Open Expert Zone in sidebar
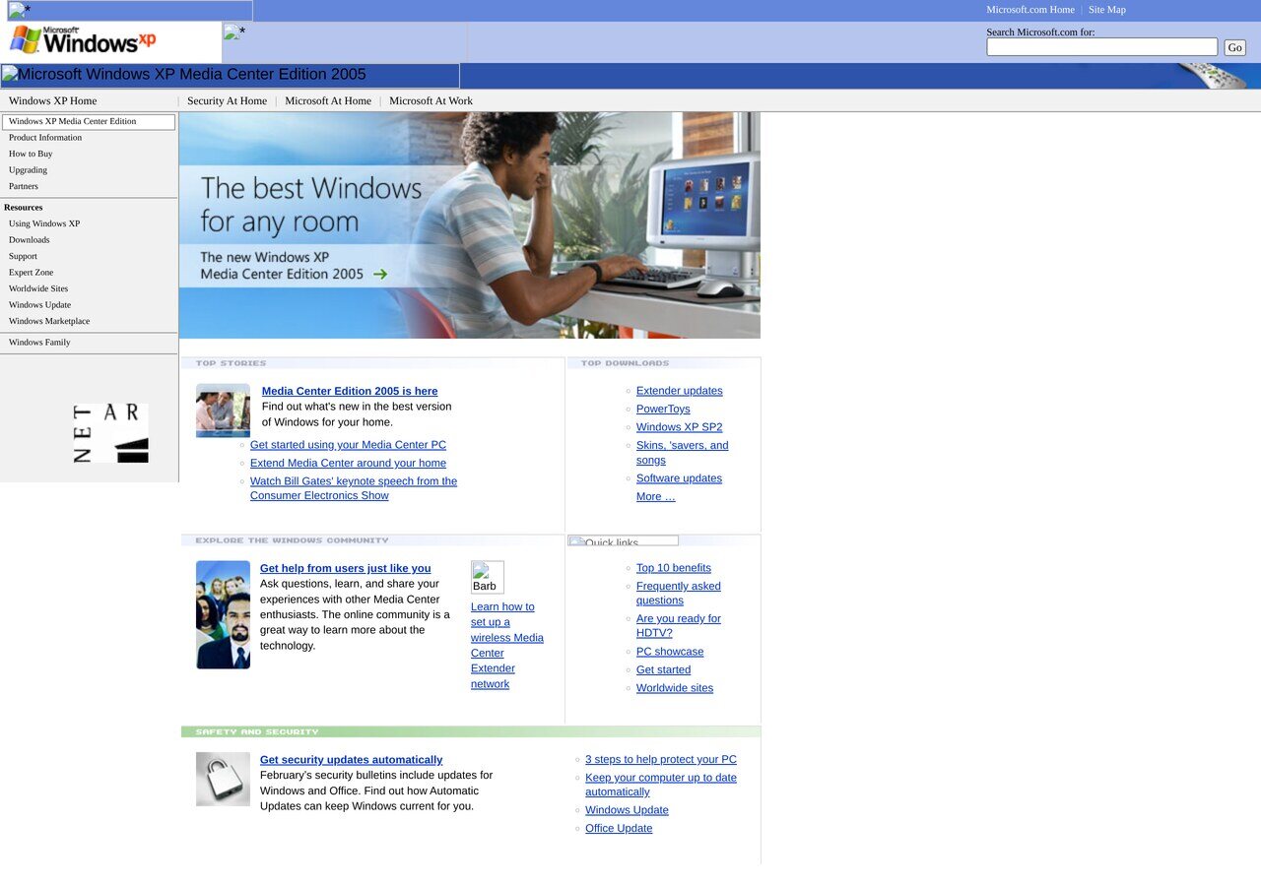Image resolution: width=1261 pixels, height=886 pixels. [32, 273]
